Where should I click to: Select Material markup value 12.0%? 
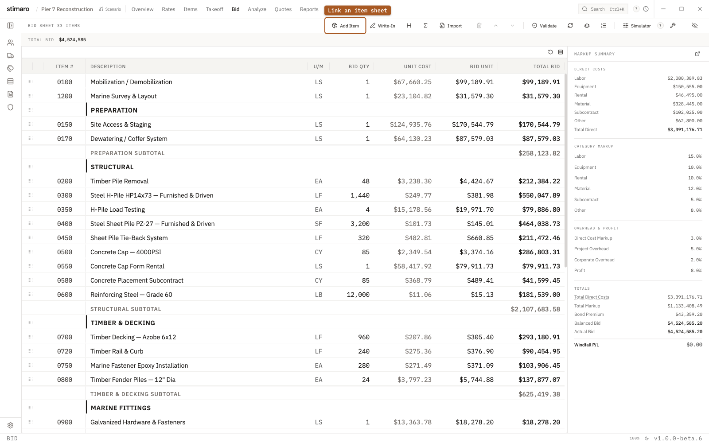point(695,189)
